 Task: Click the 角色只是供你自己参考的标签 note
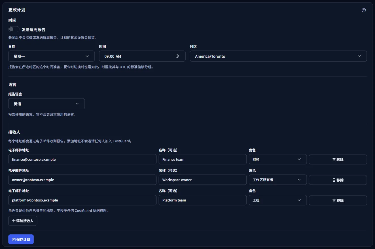click(x=59, y=211)
